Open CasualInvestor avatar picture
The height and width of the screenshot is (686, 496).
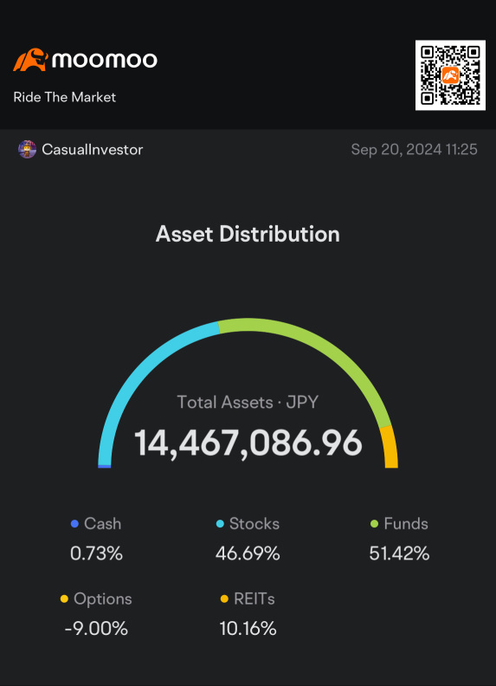[x=27, y=150]
